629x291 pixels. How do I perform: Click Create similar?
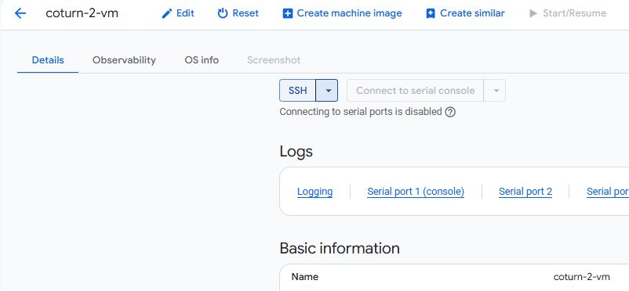click(x=465, y=13)
